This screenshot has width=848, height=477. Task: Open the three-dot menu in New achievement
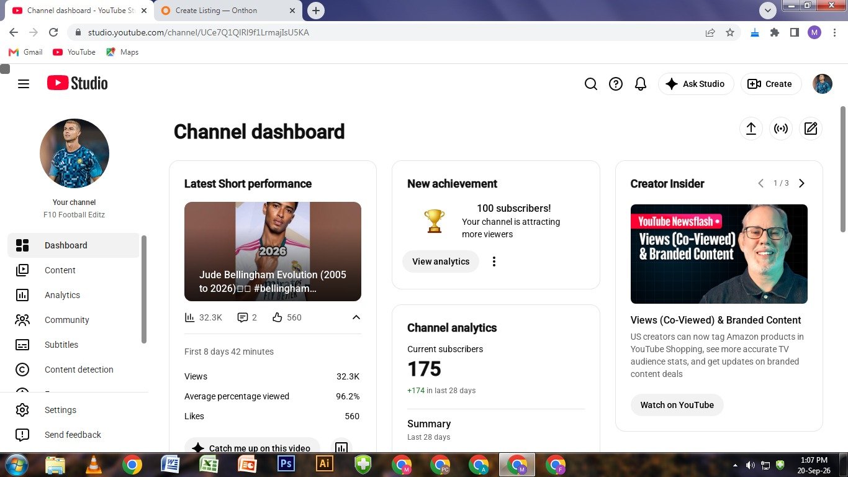(494, 261)
